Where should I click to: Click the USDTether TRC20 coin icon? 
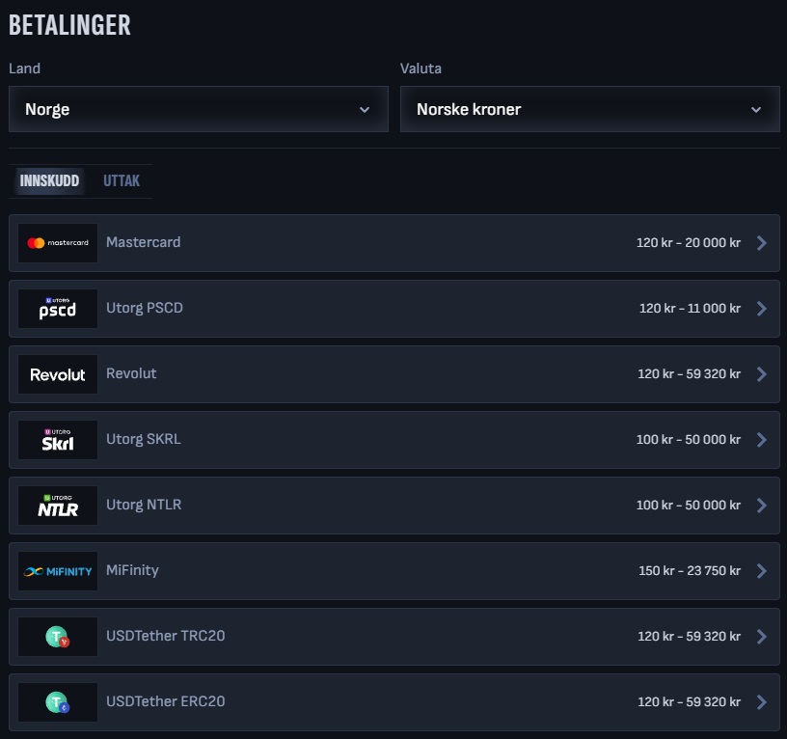58,637
